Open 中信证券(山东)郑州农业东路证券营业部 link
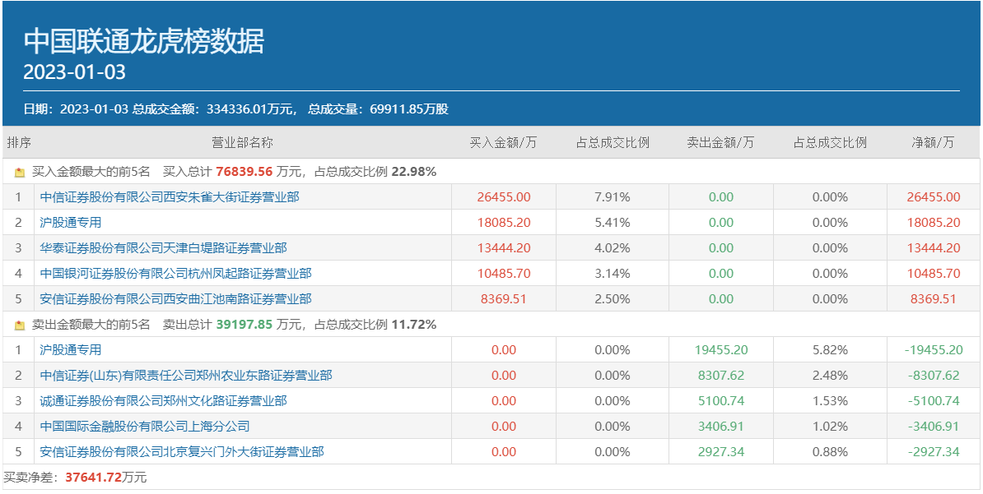The height and width of the screenshot is (494, 983). click(x=186, y=376)
